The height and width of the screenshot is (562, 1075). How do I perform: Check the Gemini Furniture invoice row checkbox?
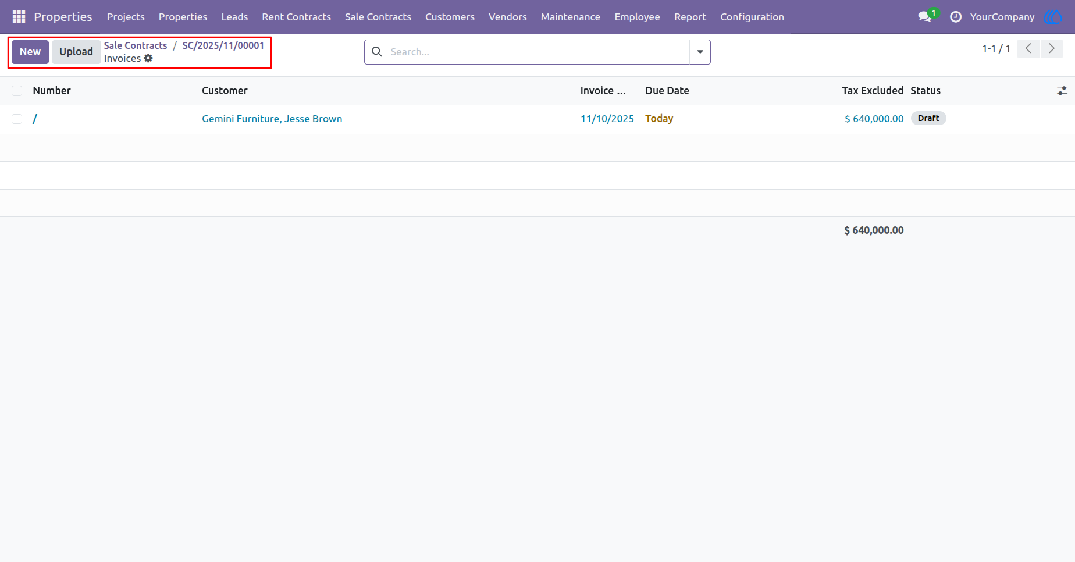pos(17,119)
